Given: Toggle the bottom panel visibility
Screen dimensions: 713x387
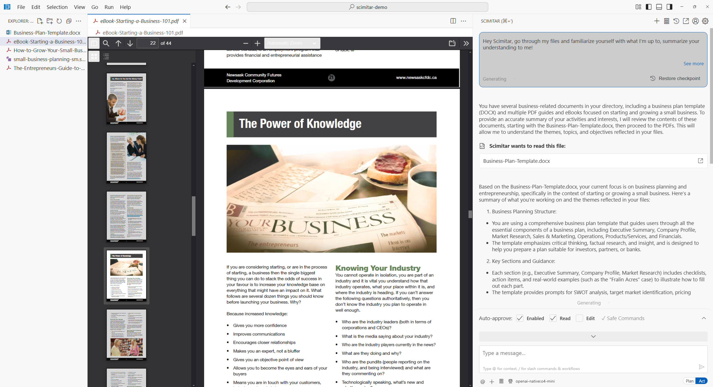Looking at the screenshot, I should [659, 7].
